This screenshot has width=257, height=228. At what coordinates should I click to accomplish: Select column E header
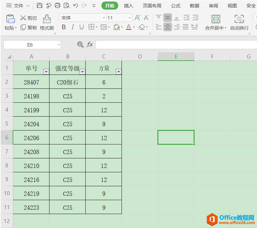176,56
